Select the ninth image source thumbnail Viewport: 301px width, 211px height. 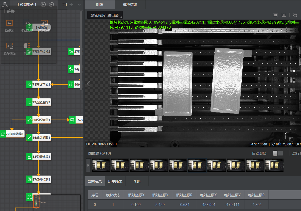[x=255, y=165]
